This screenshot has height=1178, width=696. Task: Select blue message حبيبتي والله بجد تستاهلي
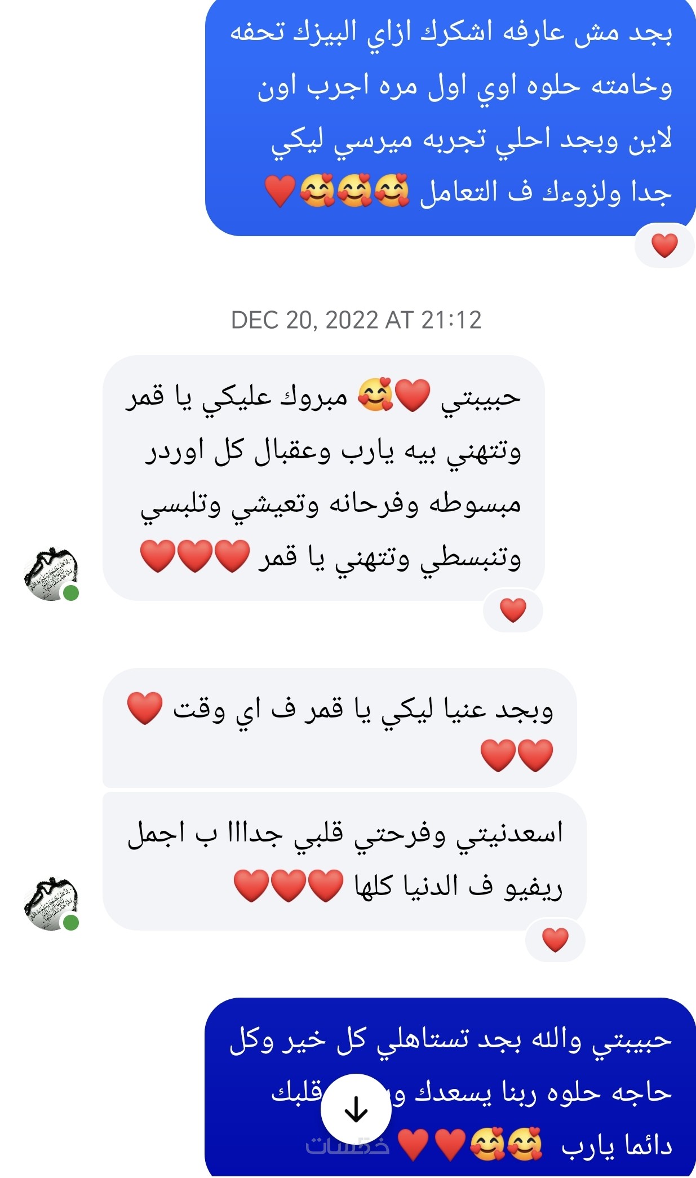point(450,1088)
